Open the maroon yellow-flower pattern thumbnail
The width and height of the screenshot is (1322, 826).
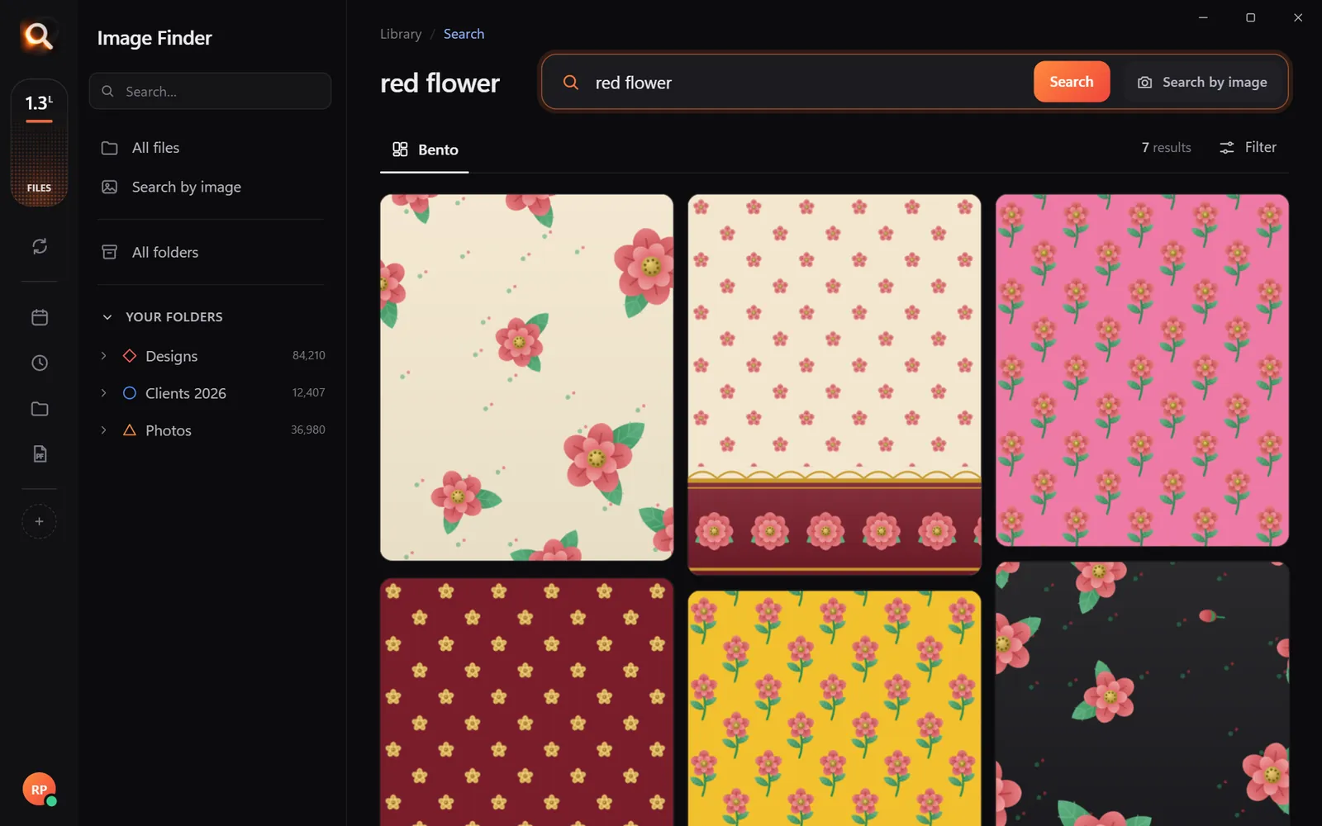coord(526,702)
